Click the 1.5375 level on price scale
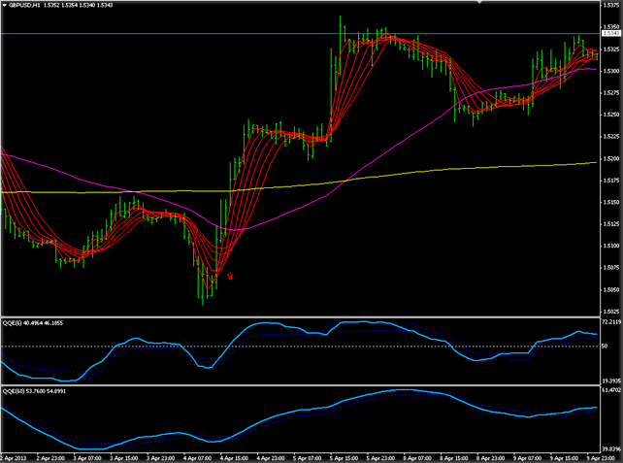This screenshot has height=463, width=623. click(x=610, y=5)
